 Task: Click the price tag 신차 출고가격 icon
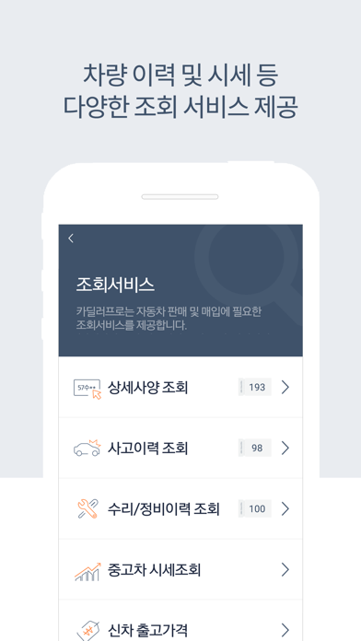[x=87, y=630]
